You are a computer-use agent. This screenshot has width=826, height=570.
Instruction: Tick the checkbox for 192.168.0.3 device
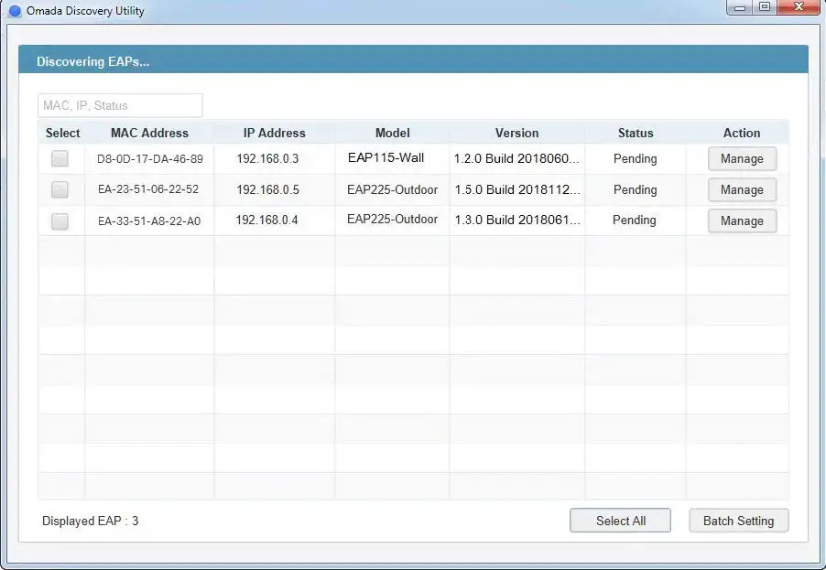pyautogui.click(x=60, y=159)
